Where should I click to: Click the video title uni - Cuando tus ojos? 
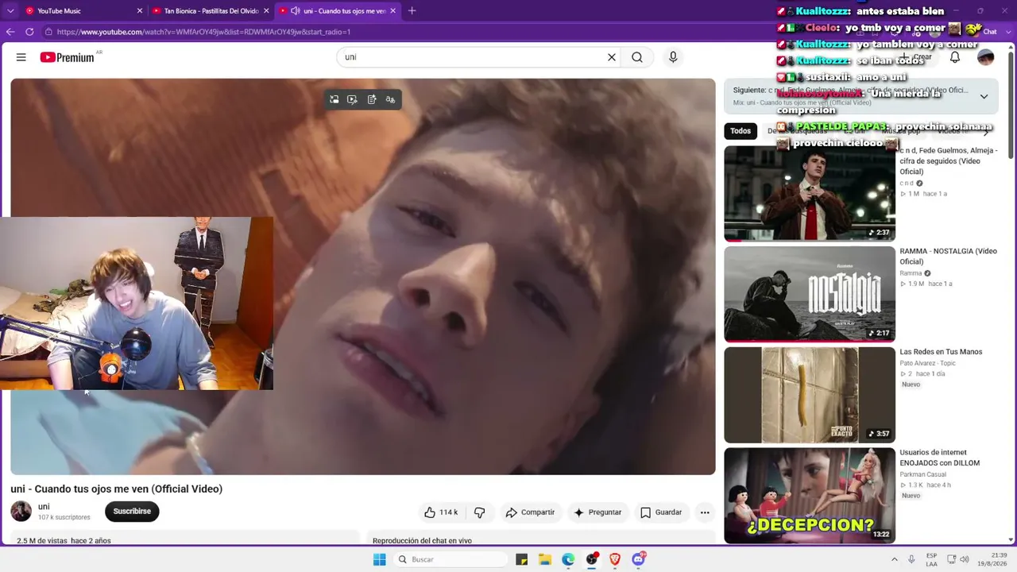coord(117,489)
